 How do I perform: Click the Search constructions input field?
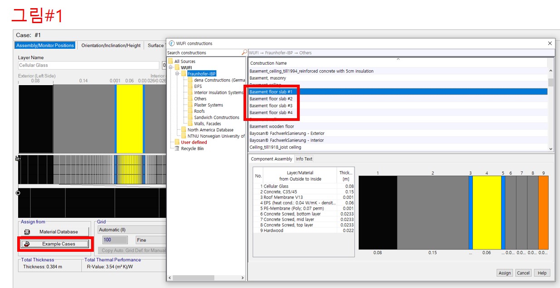(204, 53)
